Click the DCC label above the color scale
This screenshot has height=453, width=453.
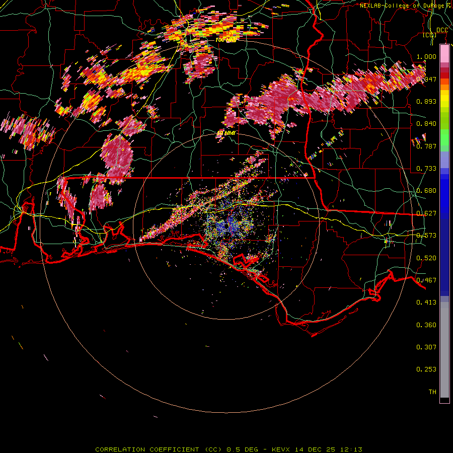[442, 30]
